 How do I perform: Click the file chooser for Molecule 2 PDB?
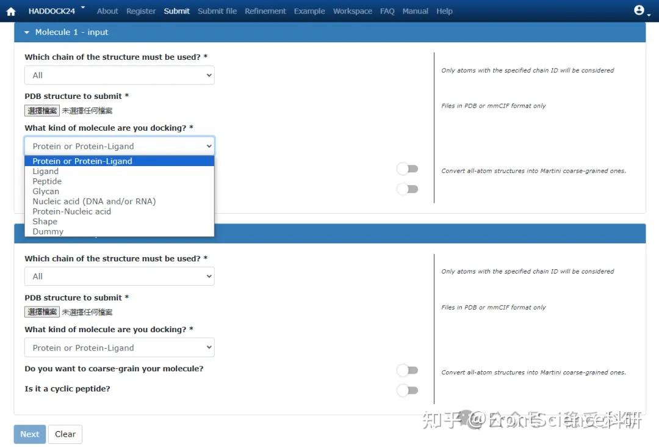tap(41, 311)
